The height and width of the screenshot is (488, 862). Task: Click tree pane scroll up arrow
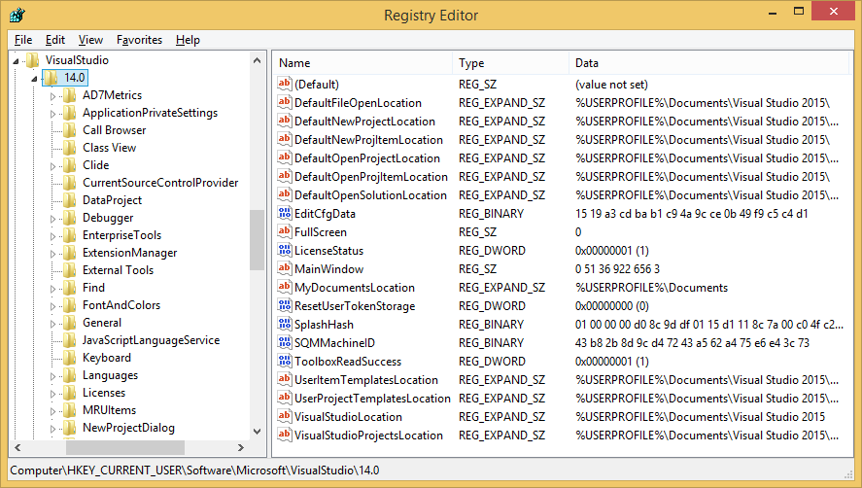(x=257, y=60)
